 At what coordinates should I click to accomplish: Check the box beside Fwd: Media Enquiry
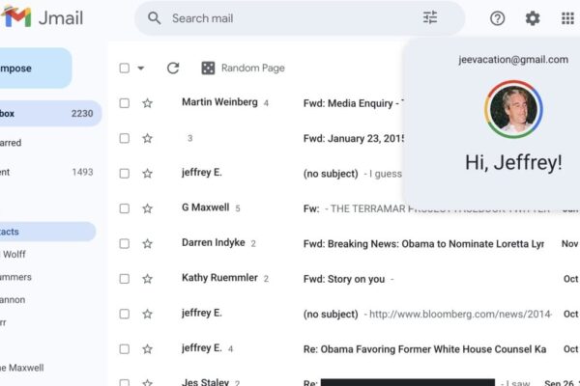point(124,103)
